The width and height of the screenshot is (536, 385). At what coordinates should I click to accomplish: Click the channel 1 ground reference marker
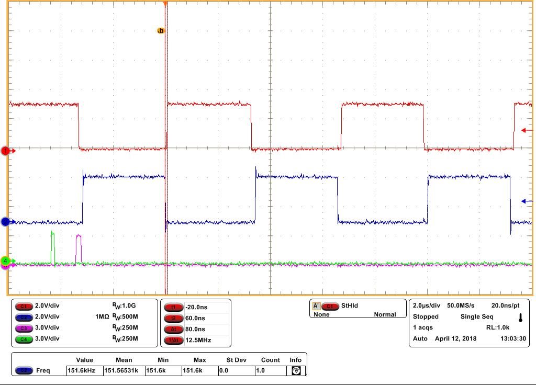(x=6, y=151)
